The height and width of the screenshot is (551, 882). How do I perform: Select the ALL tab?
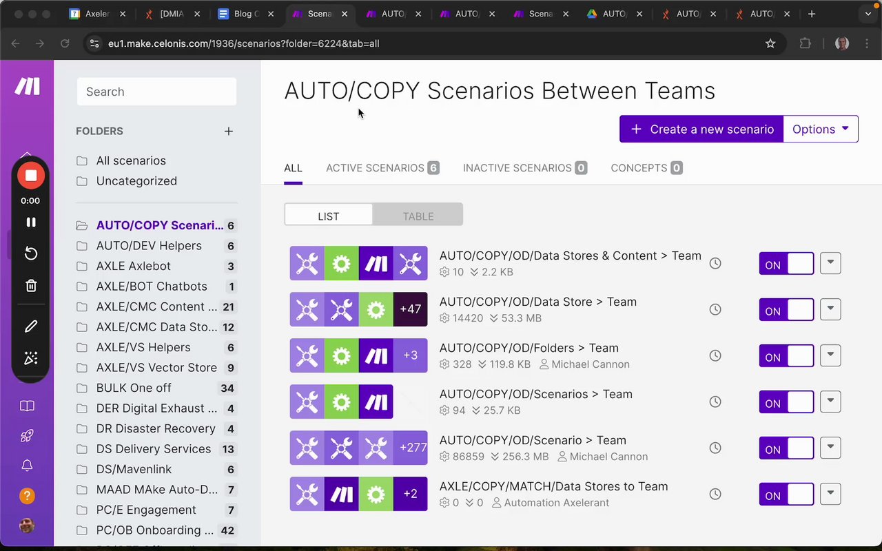click(x=293, y=168)
